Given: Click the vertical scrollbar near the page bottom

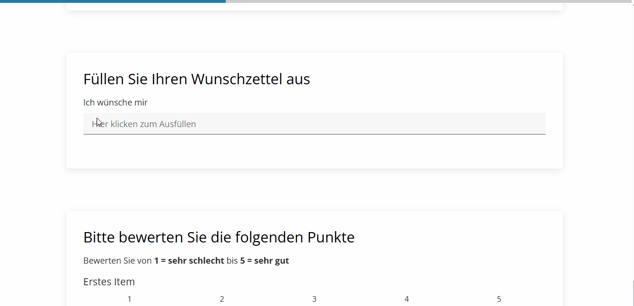Looking at the screenshot, I should pyautogui.click(x=632, y=292).
